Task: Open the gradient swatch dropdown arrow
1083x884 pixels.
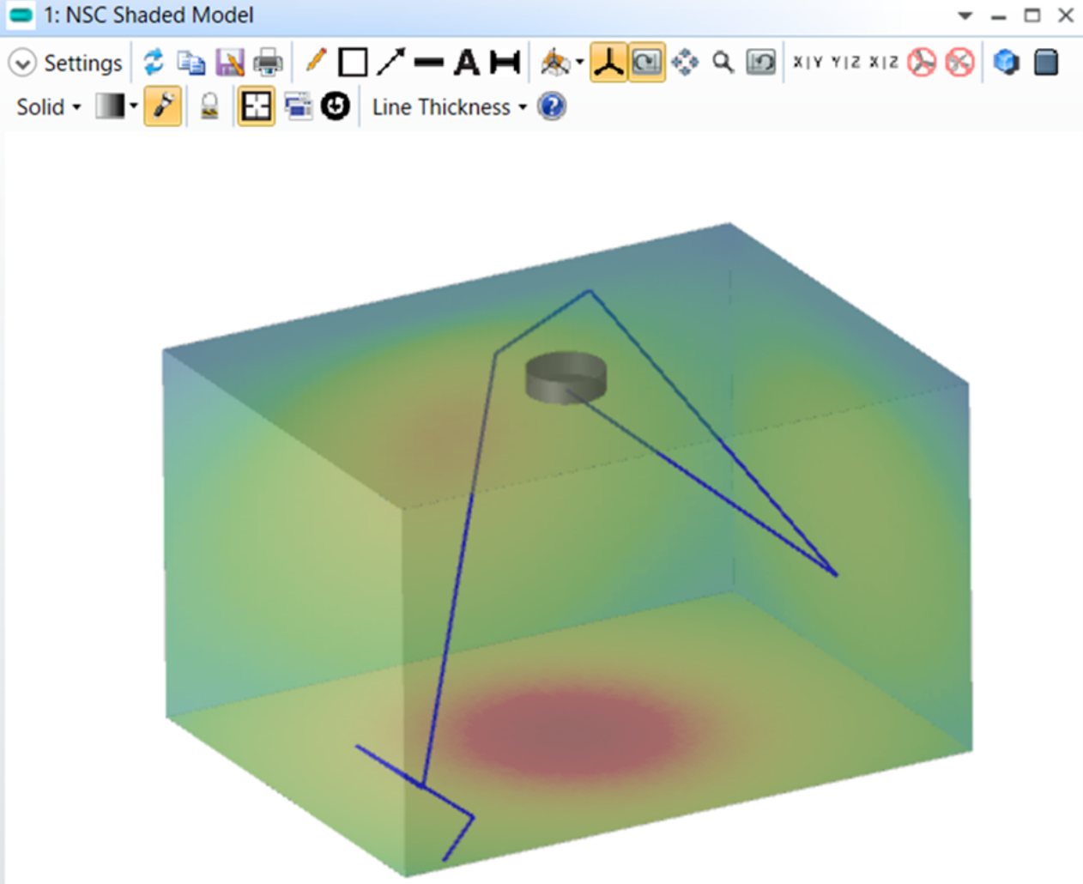Action: (x=133, y=107)
